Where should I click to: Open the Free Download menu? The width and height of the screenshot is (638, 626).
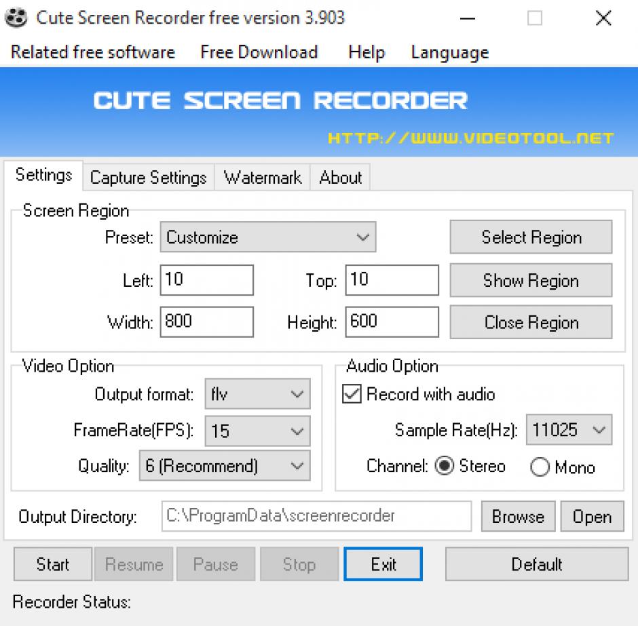(x=259, y=52)
